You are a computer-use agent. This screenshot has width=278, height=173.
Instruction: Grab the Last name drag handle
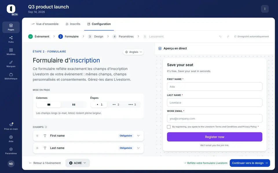pos(37,148)
